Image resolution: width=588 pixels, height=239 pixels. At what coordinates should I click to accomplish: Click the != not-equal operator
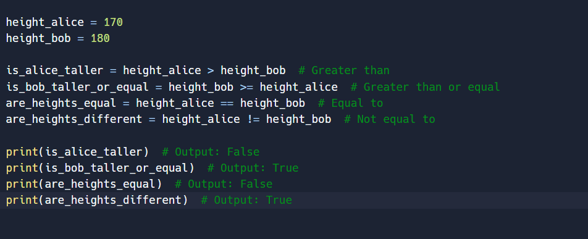click(x=253, y=119)
